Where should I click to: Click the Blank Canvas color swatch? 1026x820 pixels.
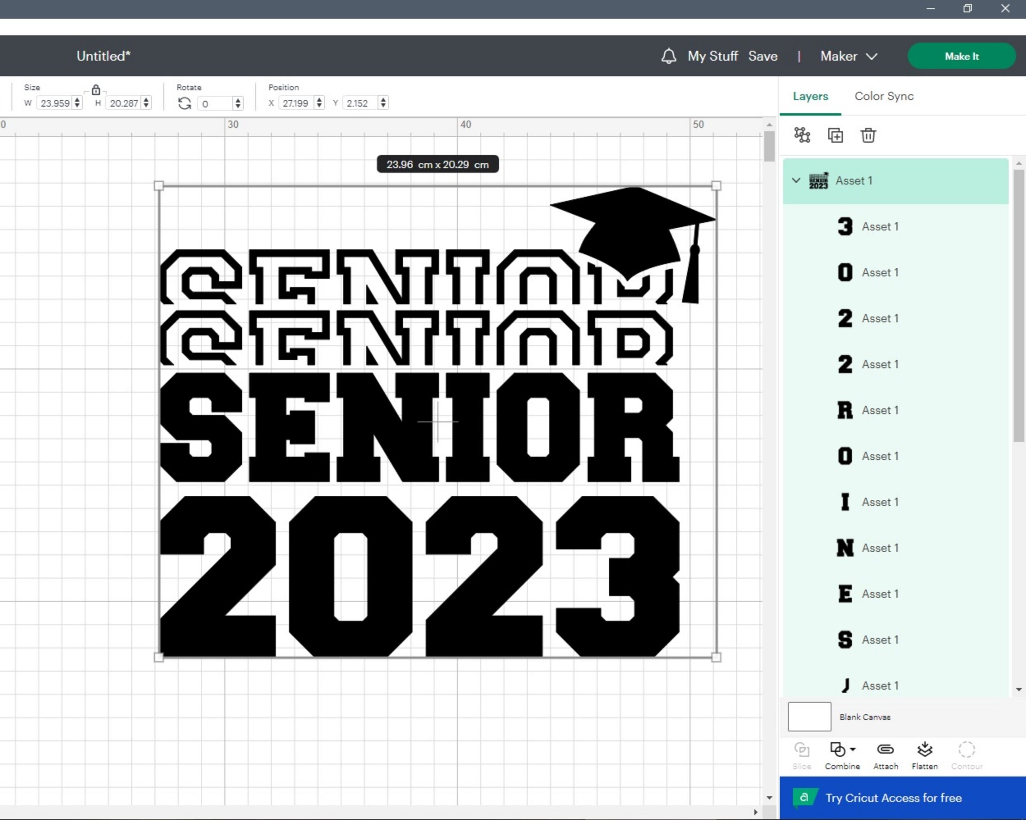[809, 717]
